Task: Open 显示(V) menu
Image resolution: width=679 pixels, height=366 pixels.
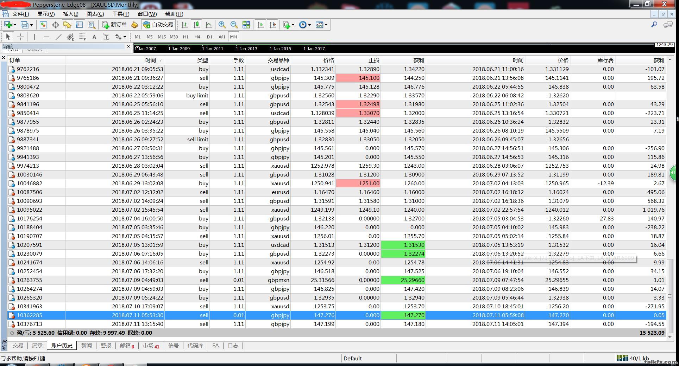Action: 46,14
